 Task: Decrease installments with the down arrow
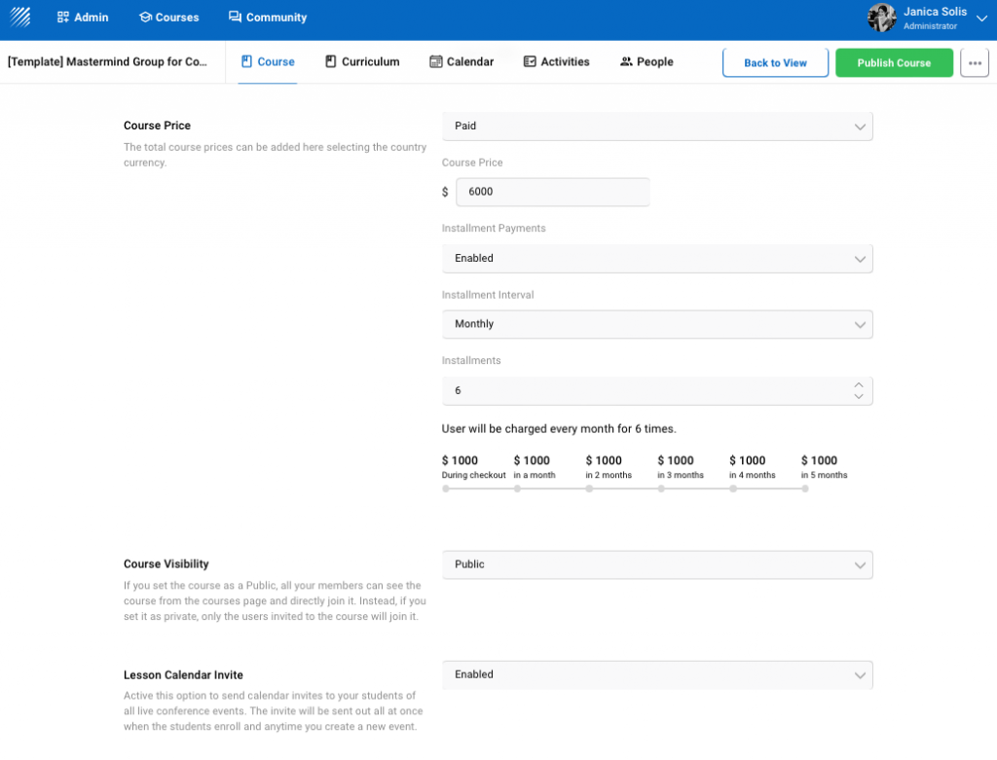[x=858, y=396]
